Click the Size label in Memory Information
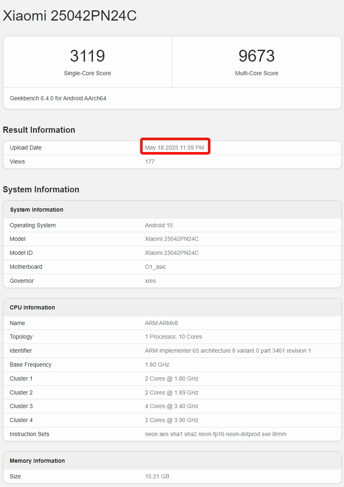The width and height of the screenshot is (344, 487). 15,476
